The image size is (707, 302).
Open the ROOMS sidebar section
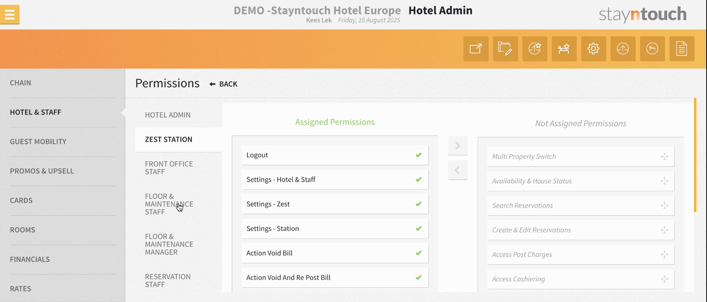point(22,230)
